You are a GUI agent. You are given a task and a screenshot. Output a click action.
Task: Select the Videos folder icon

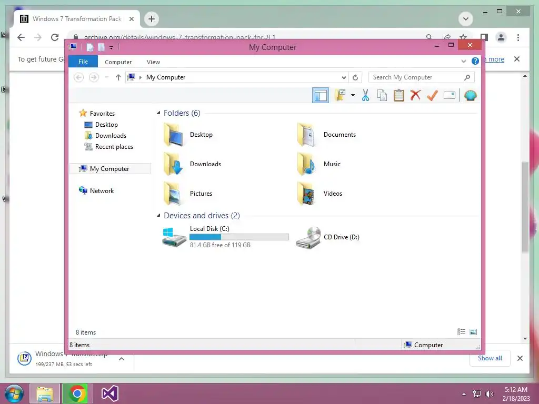click(x=307, y=194)
